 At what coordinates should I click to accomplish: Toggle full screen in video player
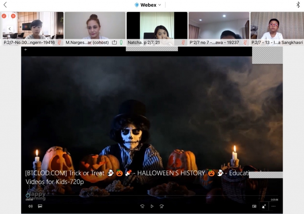point(264,206)
